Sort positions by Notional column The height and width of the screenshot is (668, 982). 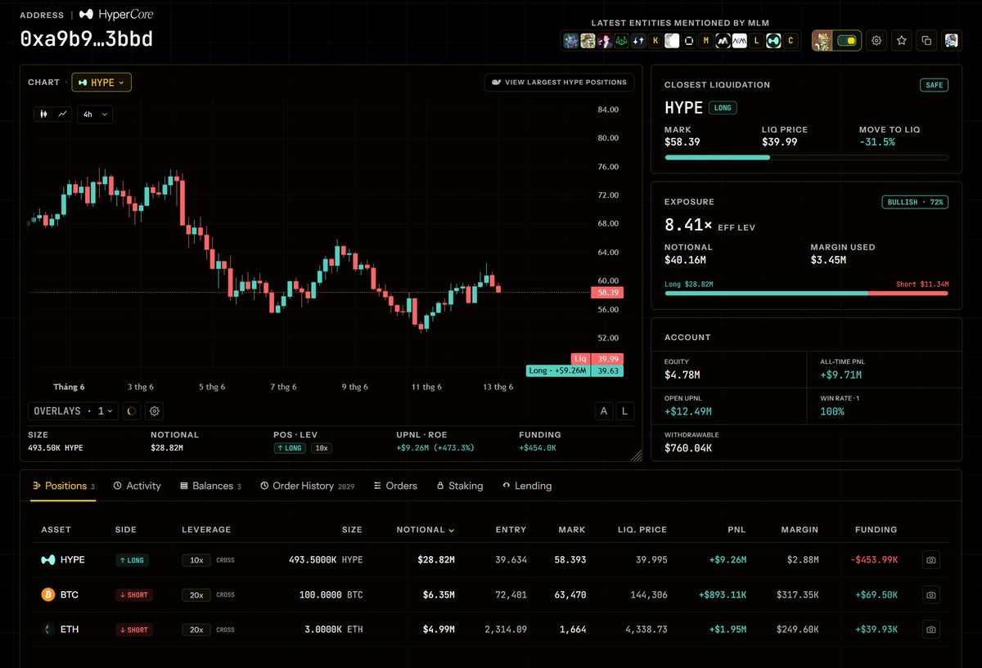[425, 530]
